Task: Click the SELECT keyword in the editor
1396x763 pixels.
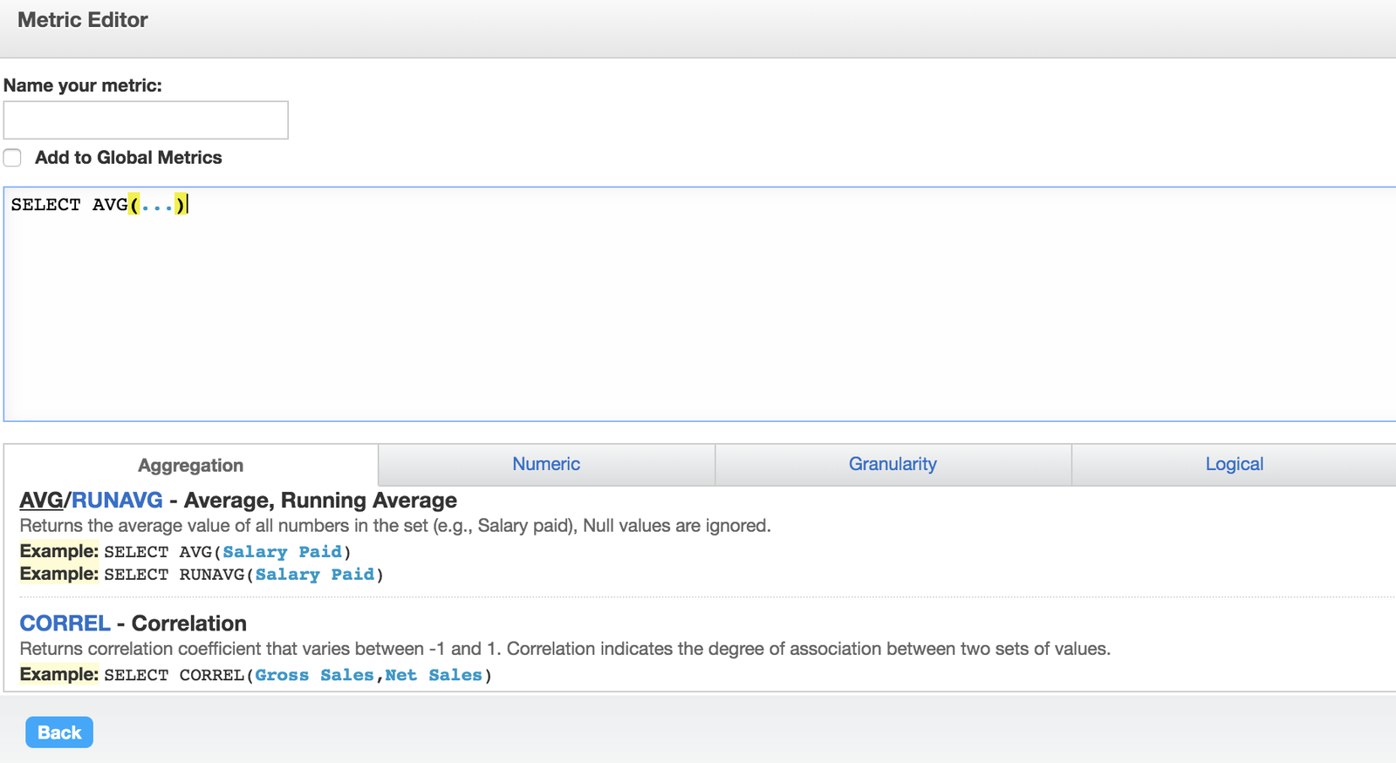Action: pos(45,205)
